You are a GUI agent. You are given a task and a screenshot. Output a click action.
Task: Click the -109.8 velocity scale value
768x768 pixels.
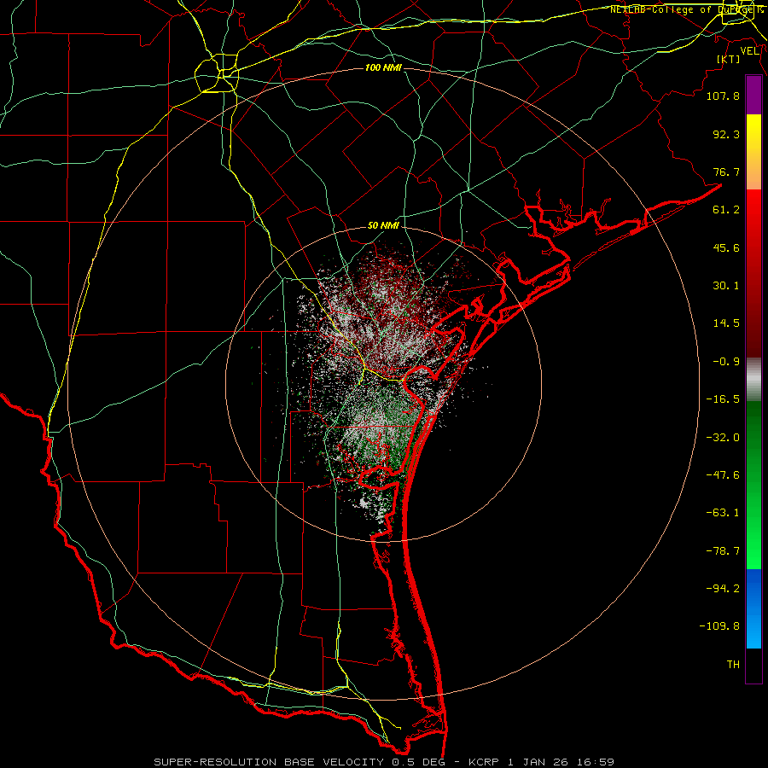(x=719, y=626)
